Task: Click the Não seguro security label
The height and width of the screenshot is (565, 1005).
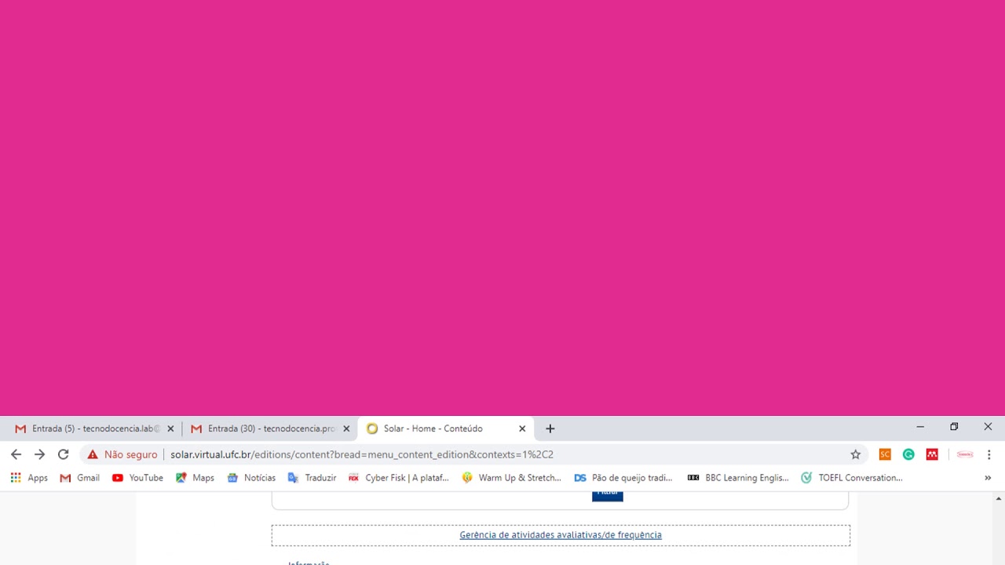Action: tap(130, 454)
